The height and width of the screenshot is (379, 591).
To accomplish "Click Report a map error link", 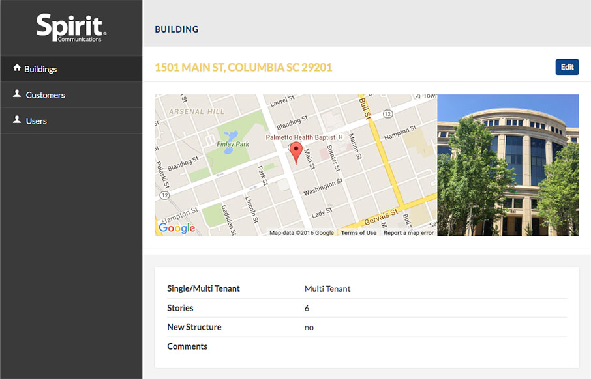I will (408, 233).
